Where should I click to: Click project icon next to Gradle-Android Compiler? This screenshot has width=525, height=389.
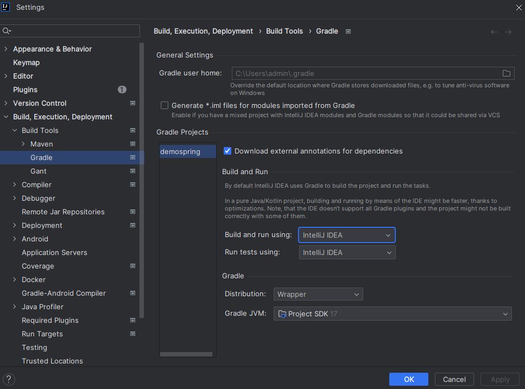tap(132, 293)
